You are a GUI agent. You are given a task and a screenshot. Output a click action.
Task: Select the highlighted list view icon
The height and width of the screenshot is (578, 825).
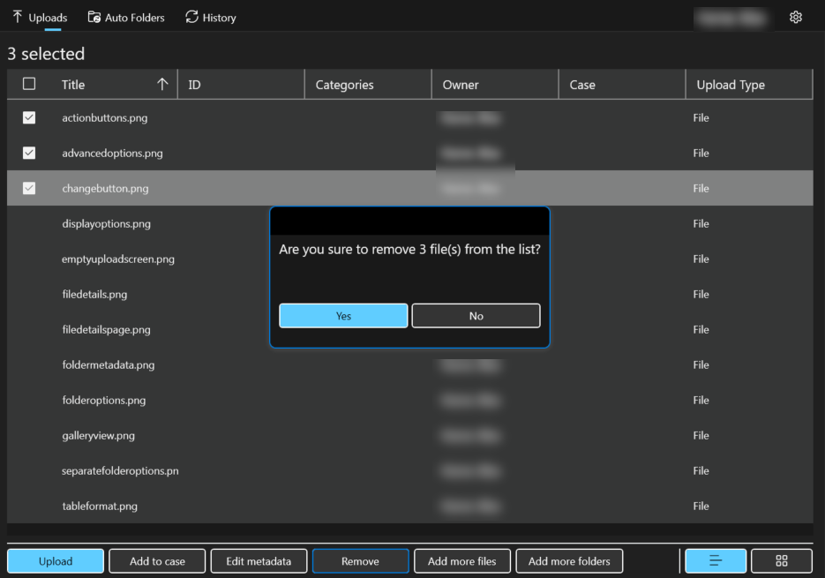click(715, 560)
